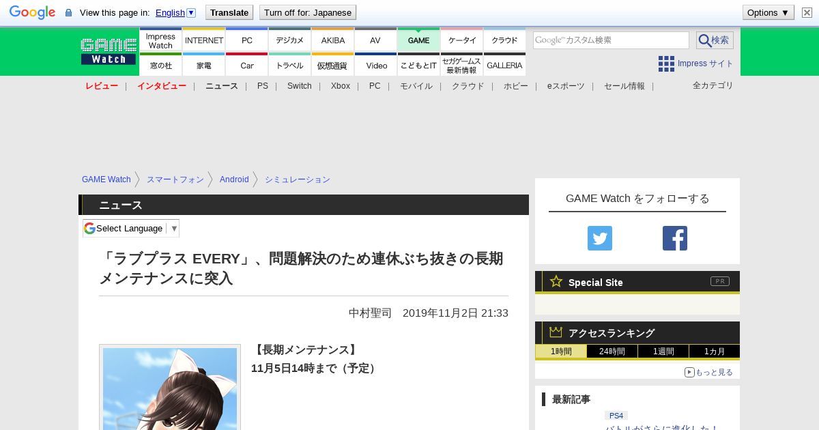Open the セガゲームス最新情報 tab
Screen dimensions: 819x430
462,65
